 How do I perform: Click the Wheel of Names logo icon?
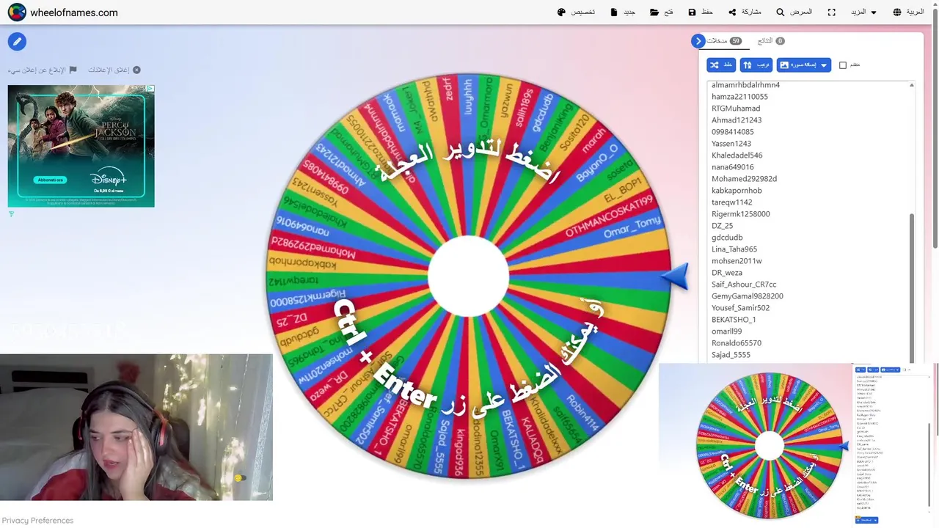pos(17,12)
